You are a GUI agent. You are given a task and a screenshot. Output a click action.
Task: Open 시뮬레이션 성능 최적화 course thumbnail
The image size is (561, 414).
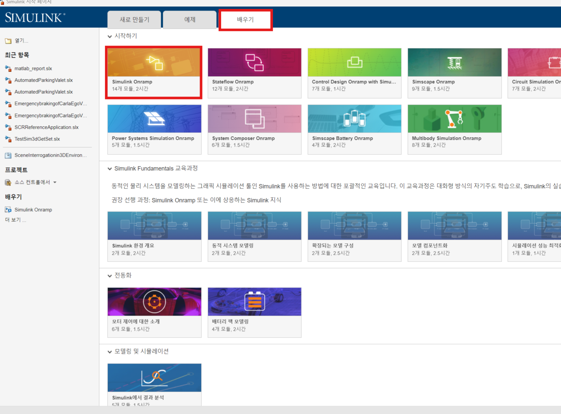tap(535, 226)
